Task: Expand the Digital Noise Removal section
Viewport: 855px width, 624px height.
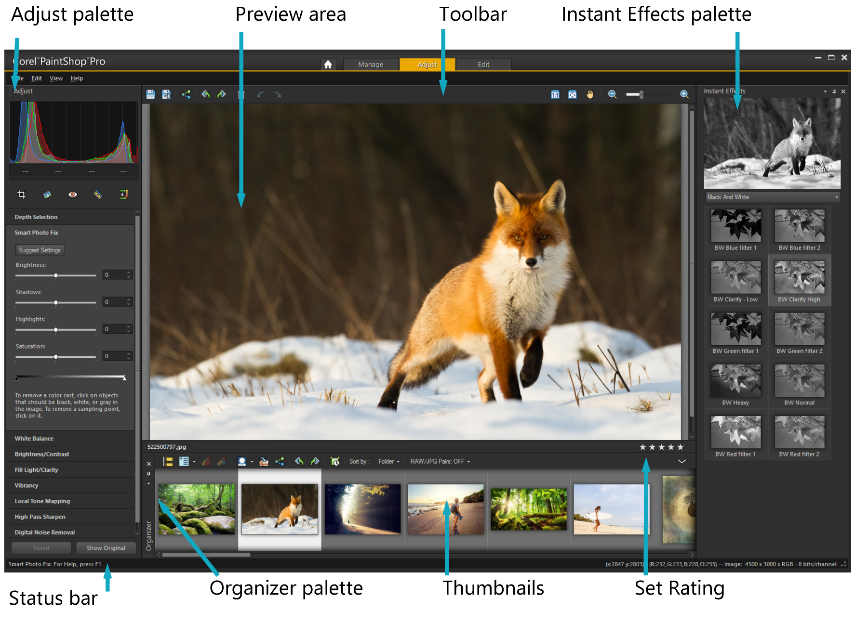Action: click(x=70, y=533)
